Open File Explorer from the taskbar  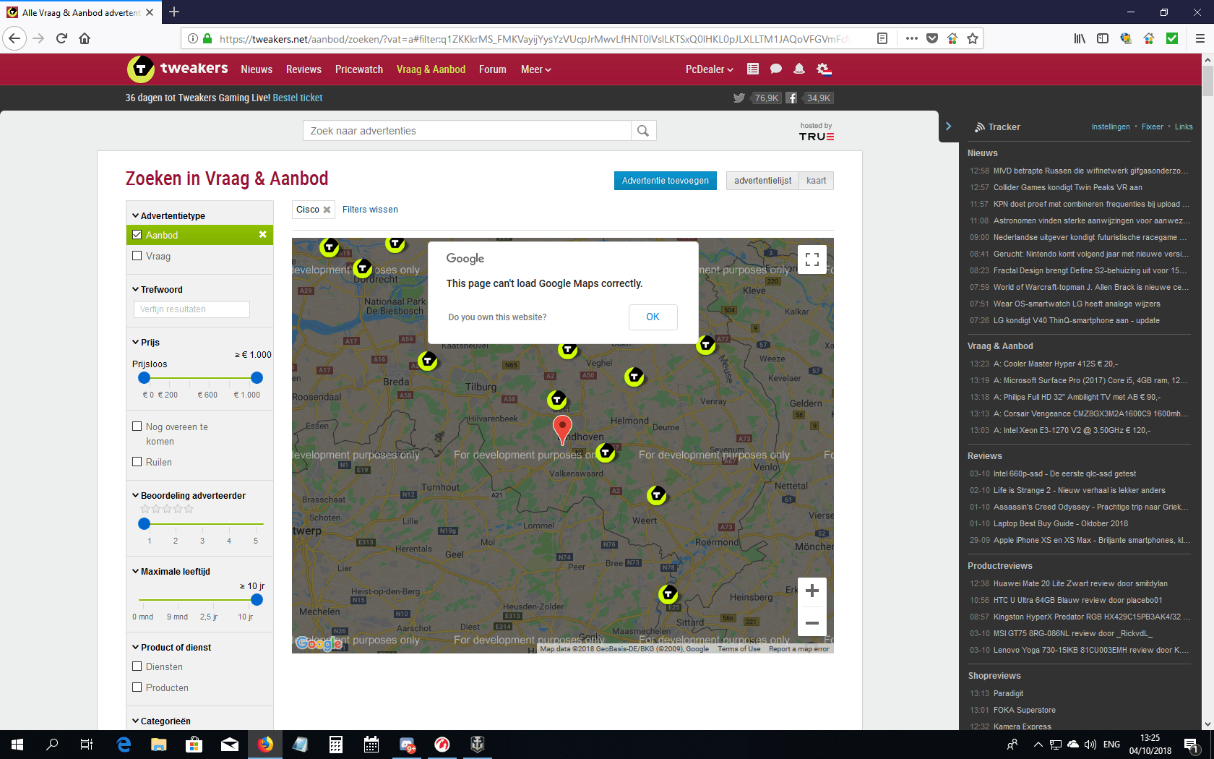click(x=158, y=745)
